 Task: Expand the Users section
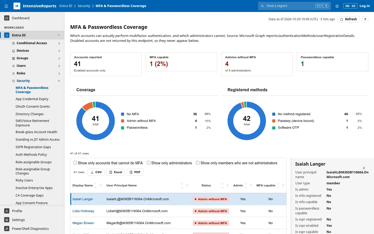[59, 66]
